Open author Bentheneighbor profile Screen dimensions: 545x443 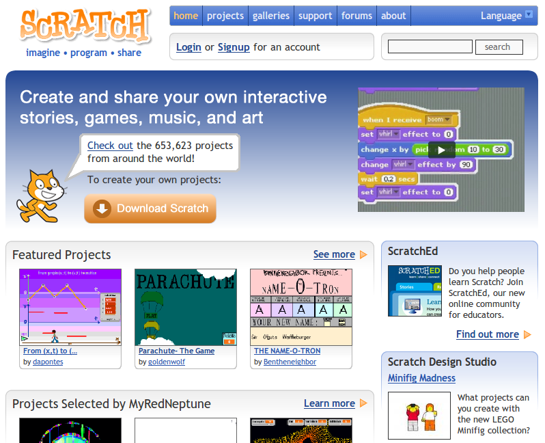290,362
